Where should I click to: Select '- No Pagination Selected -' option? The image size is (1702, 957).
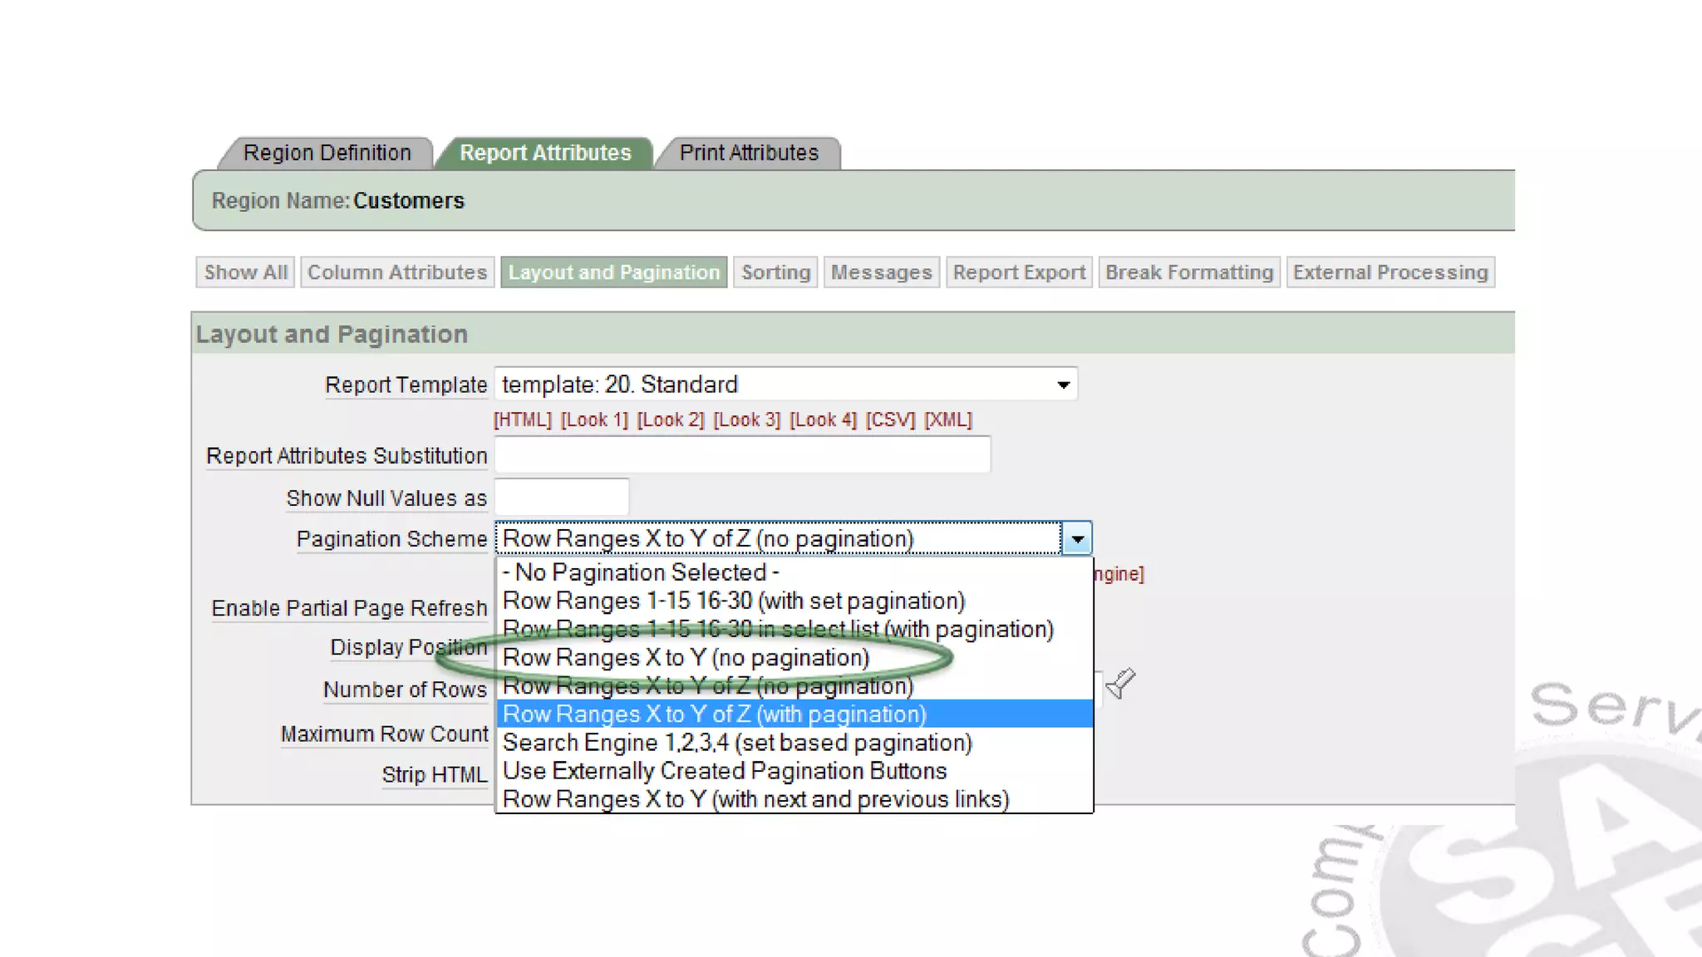point(641,572)
